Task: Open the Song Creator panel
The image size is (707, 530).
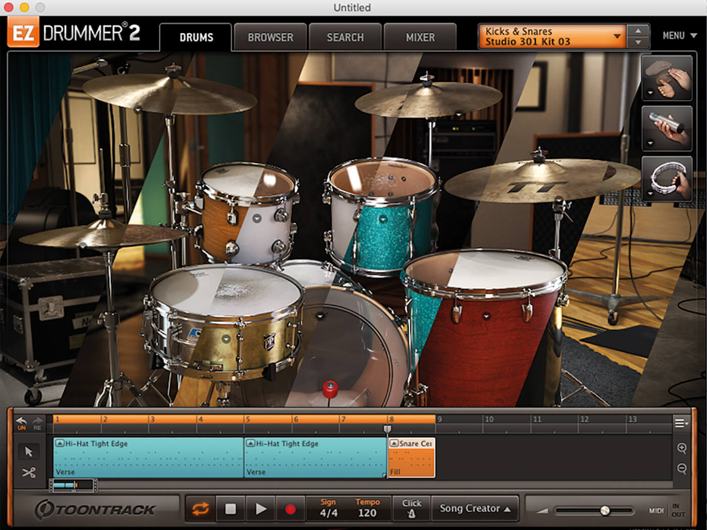Action: point(475,508)
